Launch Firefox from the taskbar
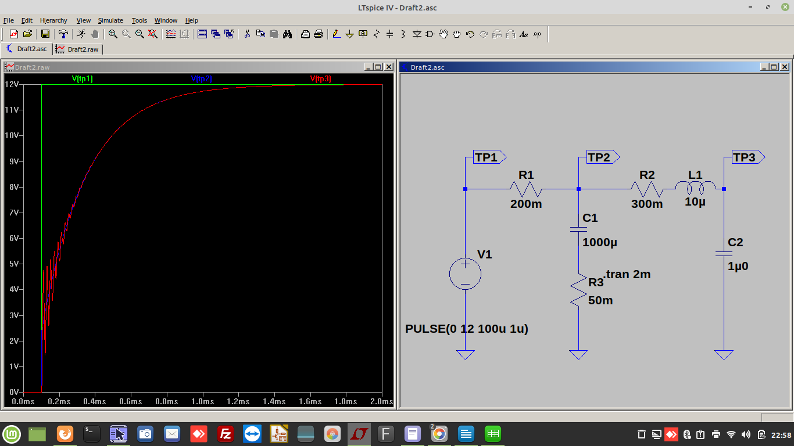The height and width of the screenshot is (446, 794). coord(65,434)
